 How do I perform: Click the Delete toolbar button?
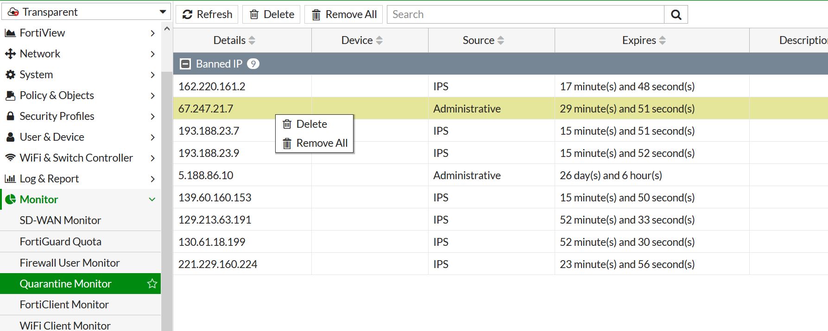(272, 14)
